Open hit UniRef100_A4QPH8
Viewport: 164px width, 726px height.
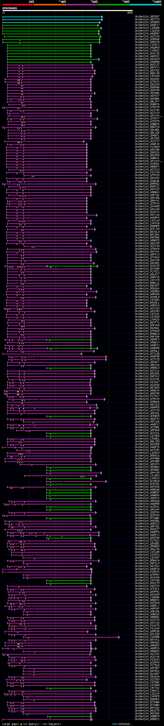[147, 348]
